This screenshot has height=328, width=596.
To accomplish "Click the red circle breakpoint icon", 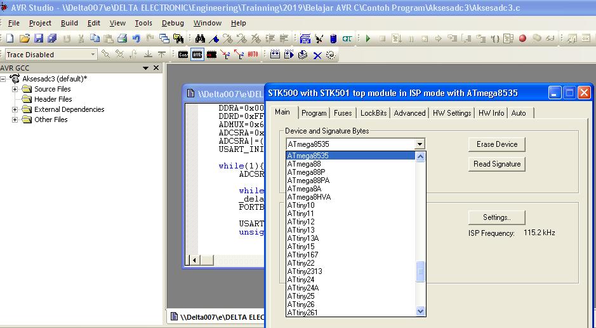I will coord(522,39).
